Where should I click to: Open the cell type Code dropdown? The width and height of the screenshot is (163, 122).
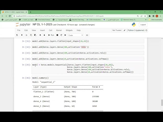click(76, 35)
